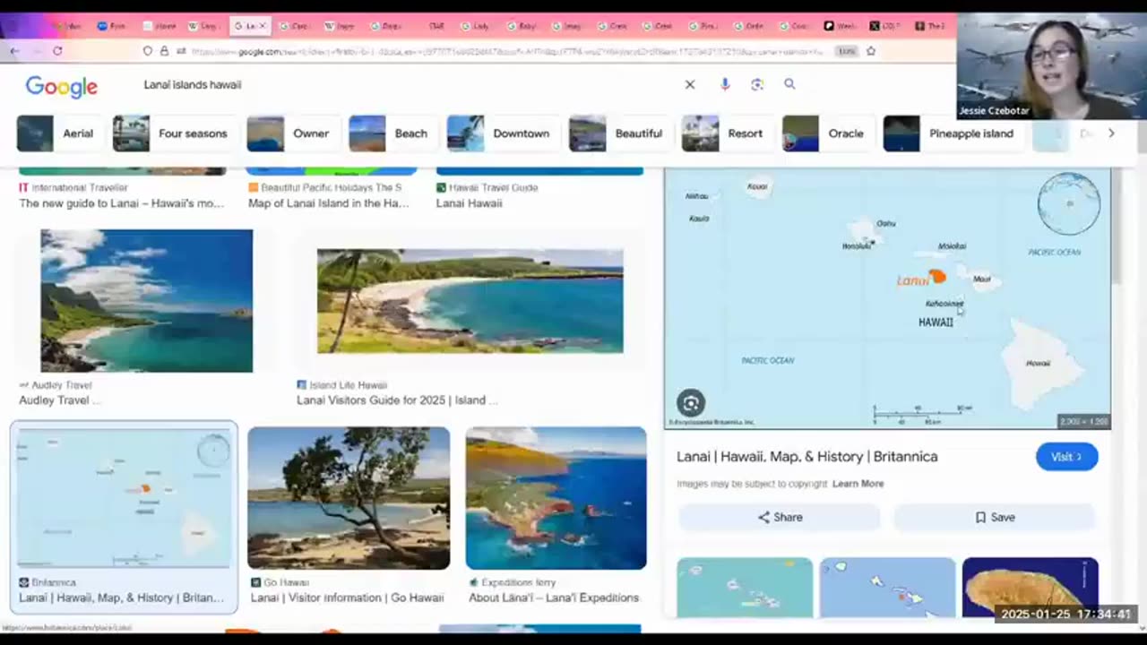Select the Aerial filter chip
1147x645 pixels.
(x=59, y=133)
